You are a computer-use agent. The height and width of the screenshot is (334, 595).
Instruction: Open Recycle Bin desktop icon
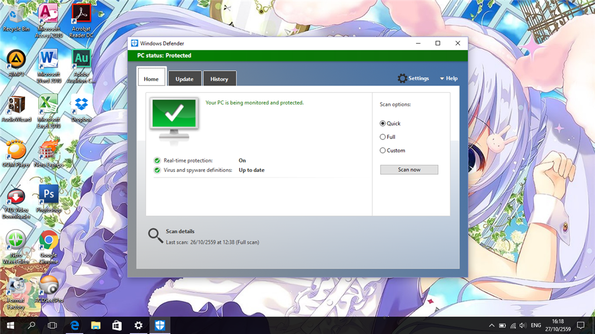coord(16,19)
